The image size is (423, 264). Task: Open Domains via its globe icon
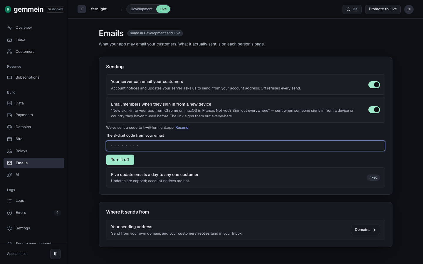(10, 127)
